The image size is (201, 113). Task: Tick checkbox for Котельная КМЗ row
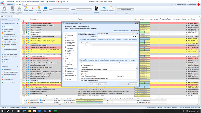[x=24, y=80]
